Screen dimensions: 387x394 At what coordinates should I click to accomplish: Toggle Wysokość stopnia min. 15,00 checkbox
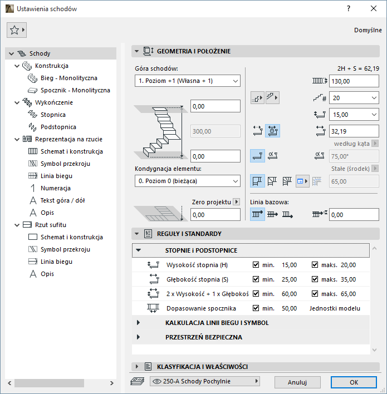[256, 264]
